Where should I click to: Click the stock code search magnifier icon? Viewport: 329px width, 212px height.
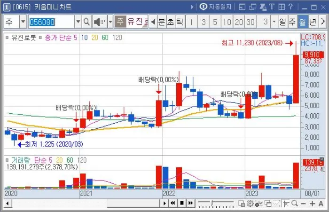86,22
